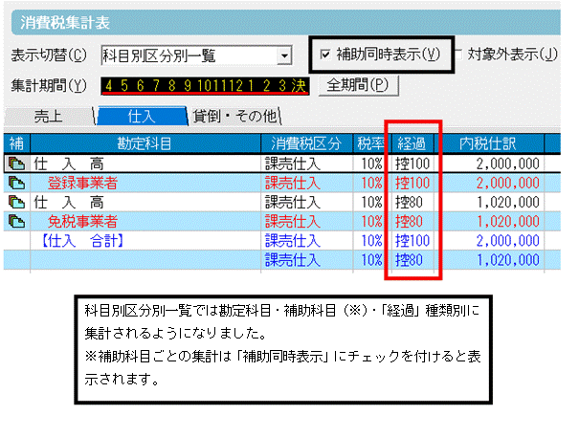This screenshot has height=437, width=579.
Task: Select the 登録事業者 row's 2,000,000 amount cell
Action: (489, 183)
